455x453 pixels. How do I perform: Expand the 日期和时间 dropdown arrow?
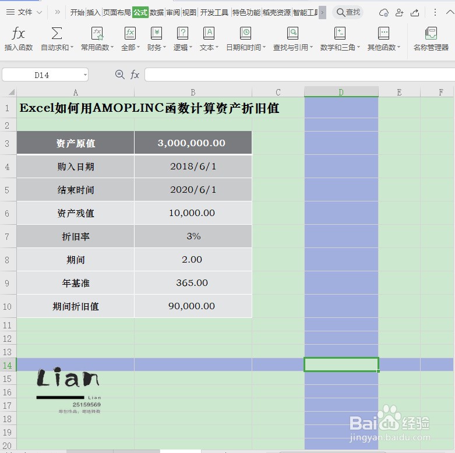click(x=264, y=47)
